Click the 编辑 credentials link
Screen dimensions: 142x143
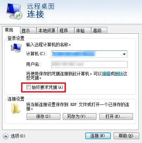point(106,74)
